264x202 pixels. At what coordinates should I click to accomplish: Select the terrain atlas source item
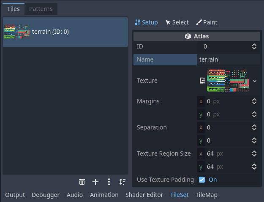[65, 32]
